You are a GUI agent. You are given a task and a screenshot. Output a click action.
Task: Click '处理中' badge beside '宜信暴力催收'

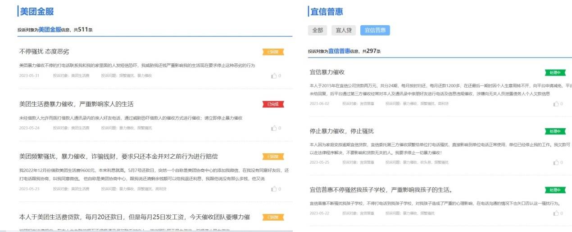pyautogui.click(x=555, y=72)
